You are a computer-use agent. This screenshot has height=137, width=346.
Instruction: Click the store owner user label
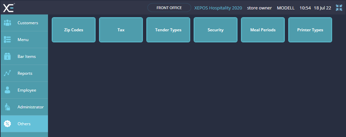[259, 8]
